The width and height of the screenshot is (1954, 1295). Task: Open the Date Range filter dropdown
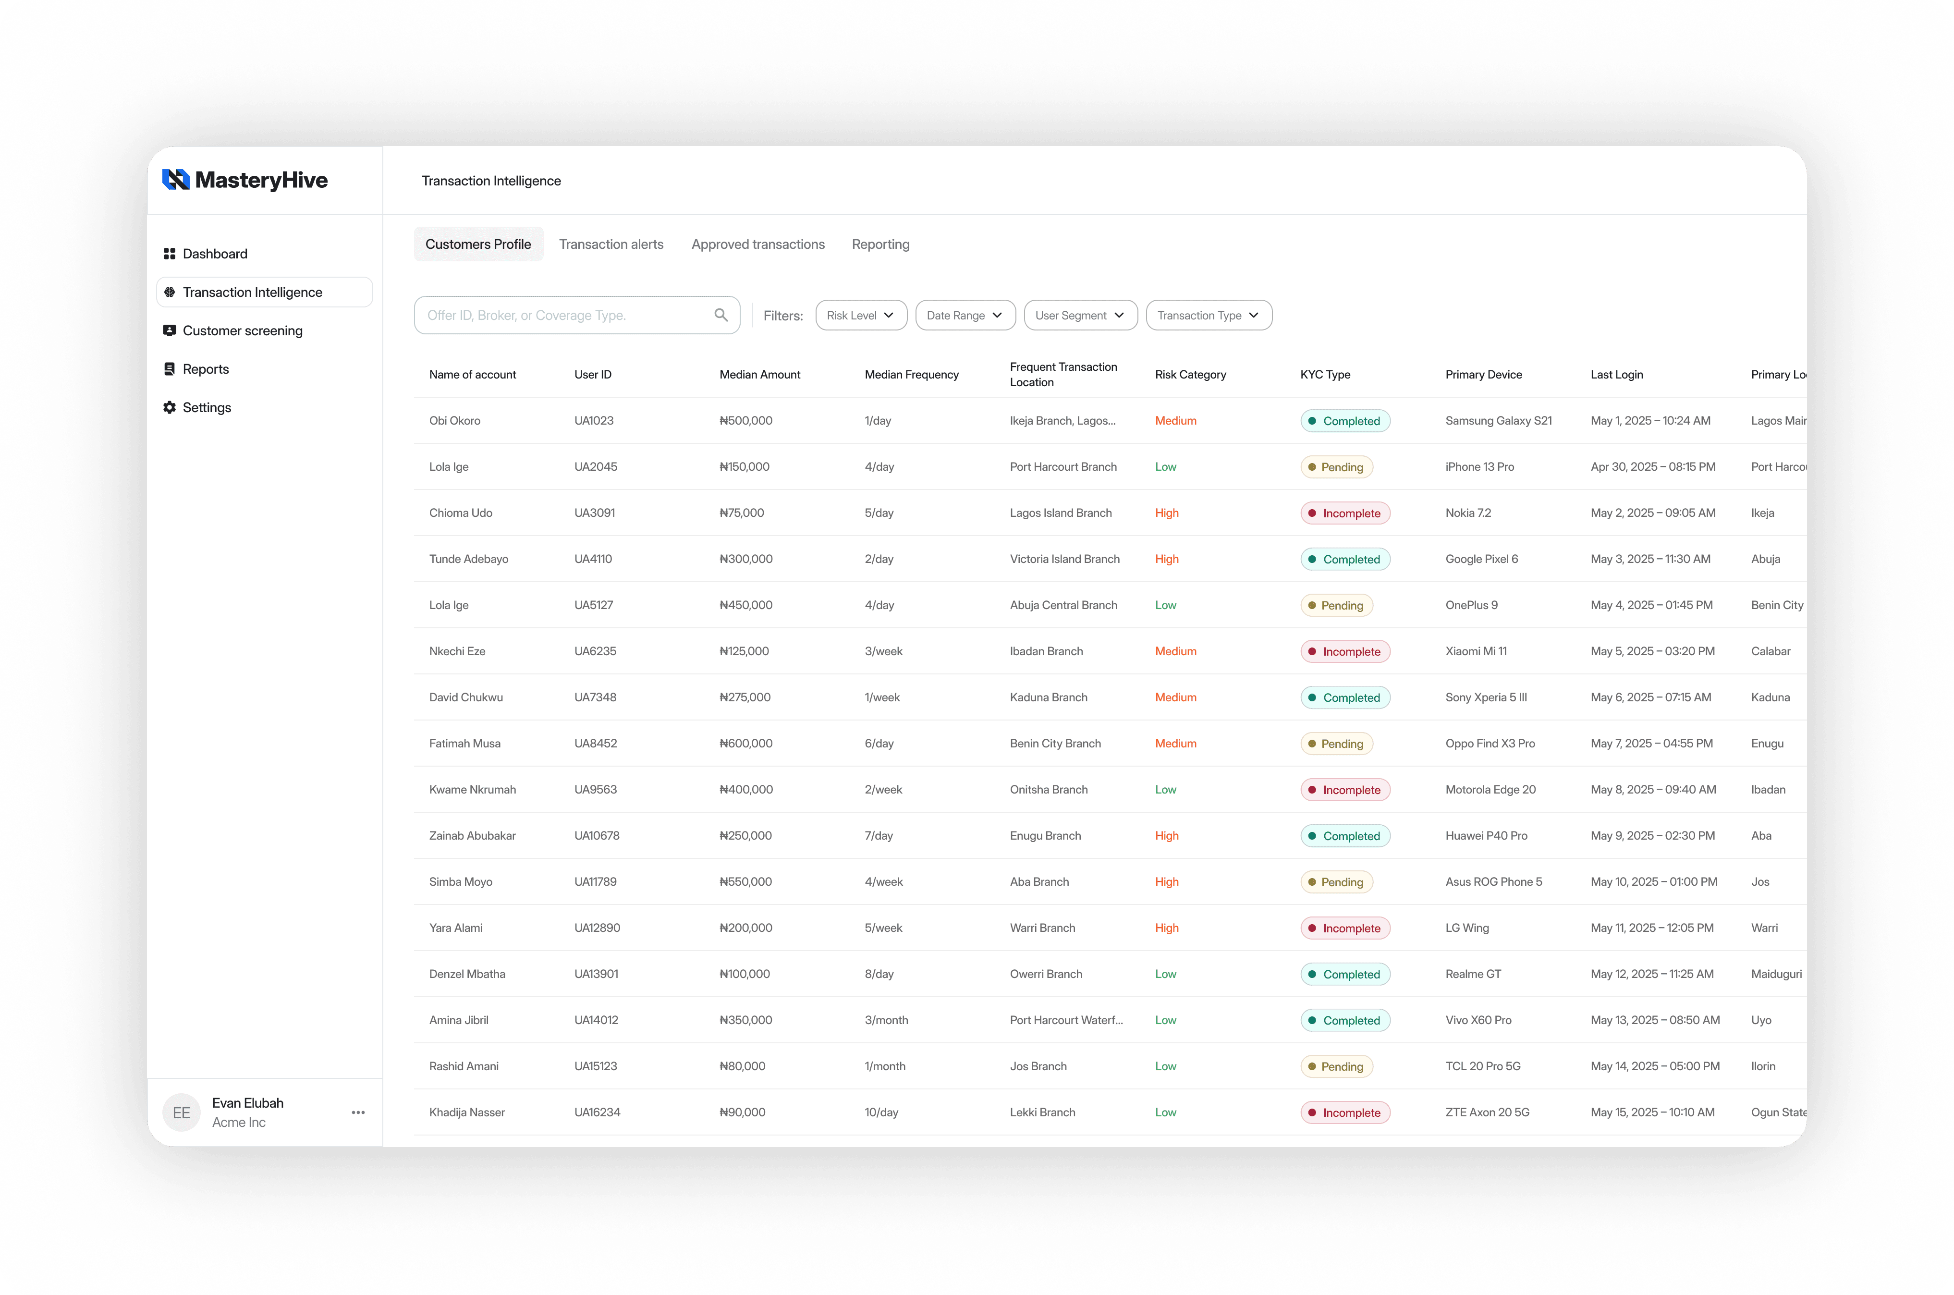tap(965, 316)
